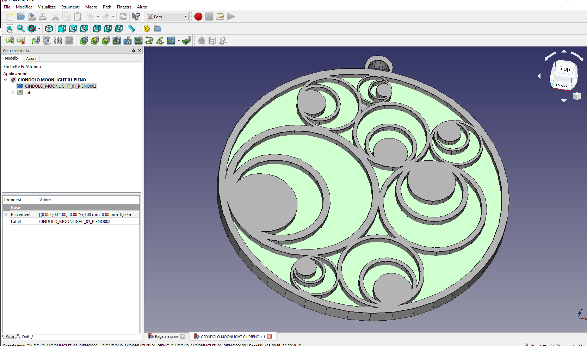Fit selection in view with the magnifier
587x346 pixels.
tap(21, 29)
